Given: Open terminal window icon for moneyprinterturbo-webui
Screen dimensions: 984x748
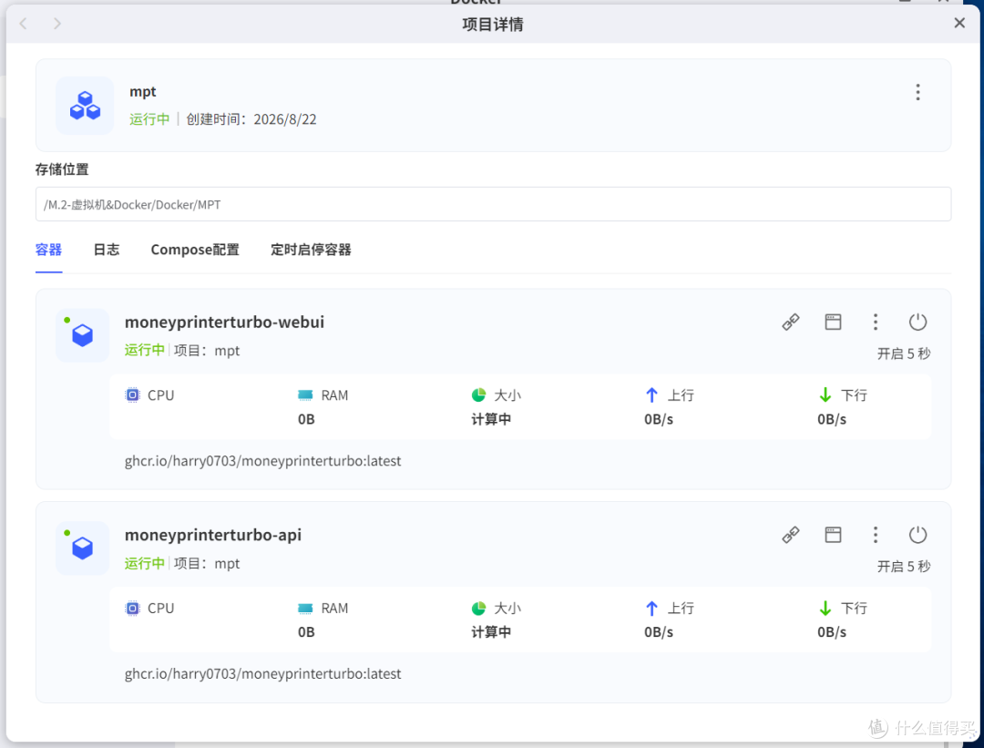Looking at the screenshot, I should (833, 322).
